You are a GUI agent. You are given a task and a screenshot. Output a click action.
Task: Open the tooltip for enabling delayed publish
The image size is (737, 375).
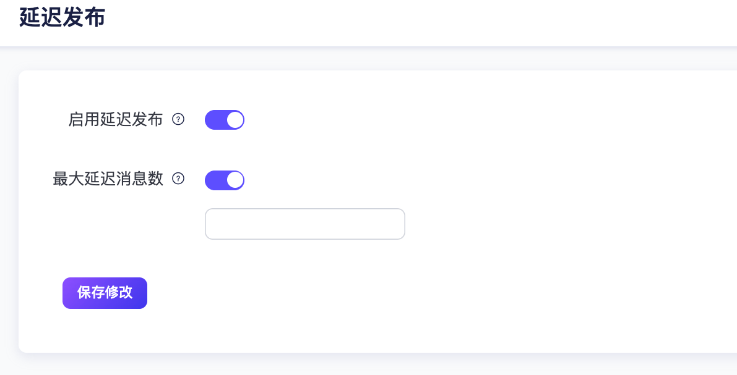click(178, 120)
